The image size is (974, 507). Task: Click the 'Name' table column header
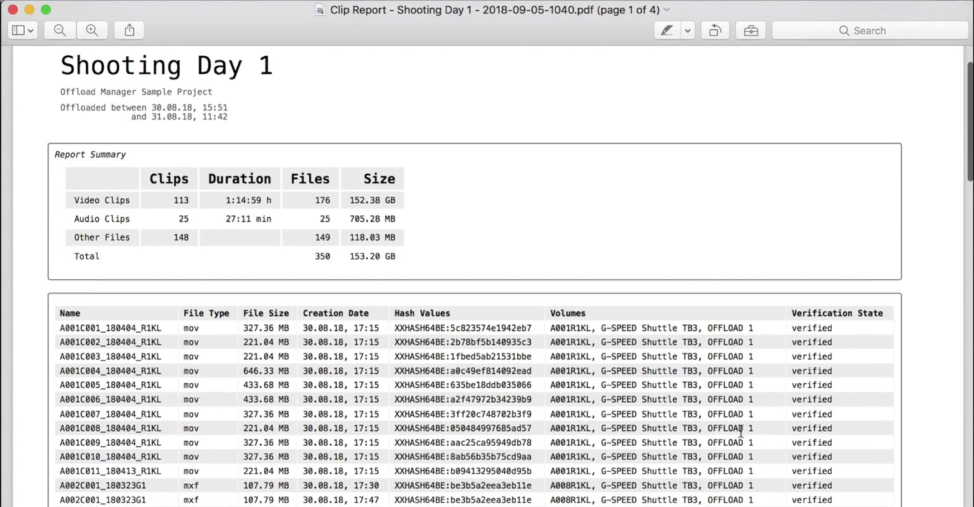click(x=70, y=313)
